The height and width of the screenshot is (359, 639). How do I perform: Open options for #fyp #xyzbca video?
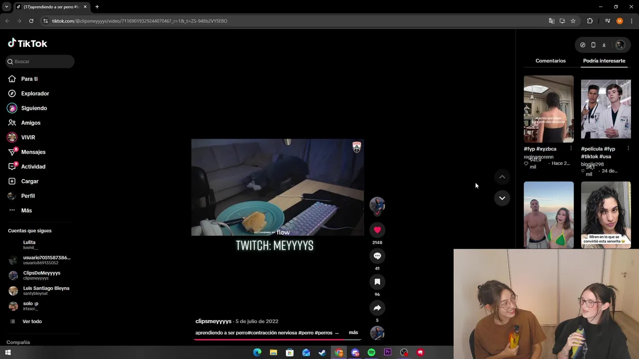pos(571,149)
